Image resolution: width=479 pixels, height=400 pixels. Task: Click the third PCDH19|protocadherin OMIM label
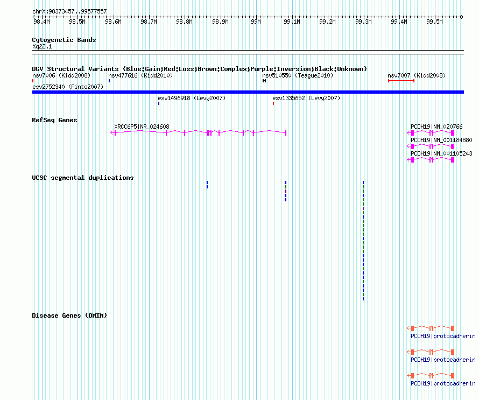pyautogui.click(x=443, y=383)
